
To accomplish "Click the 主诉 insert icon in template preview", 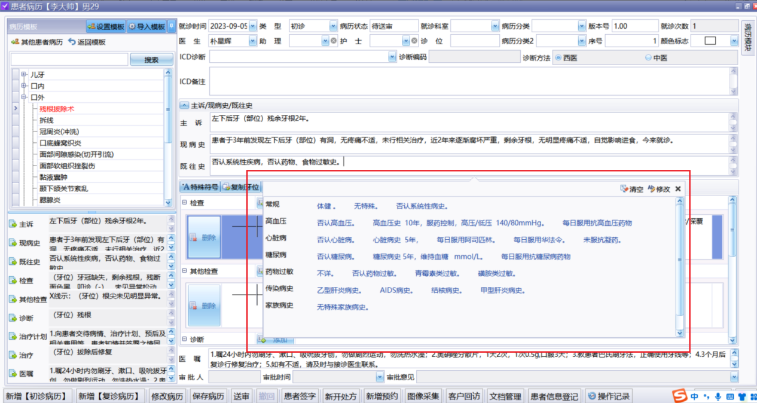I will [x=13, y=225].
